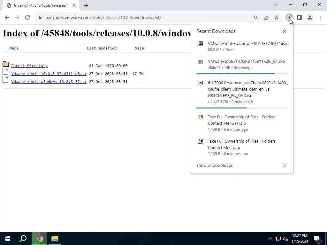
Task: Click the Parent Directory folder icon
Action: [x=6, y=64]
